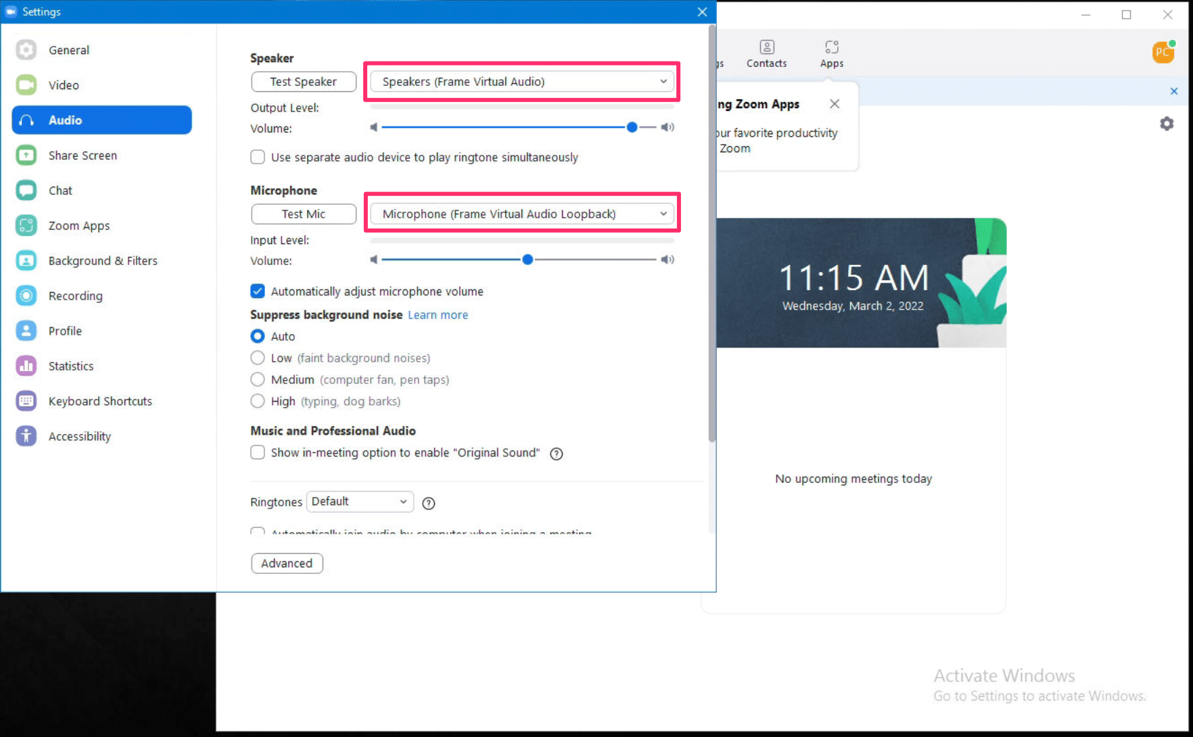The height and width of the screenshot is (737, 1193).
Task: Click the Ringtones help question icon
Action: pyautogui.click(x=428, y=503)
